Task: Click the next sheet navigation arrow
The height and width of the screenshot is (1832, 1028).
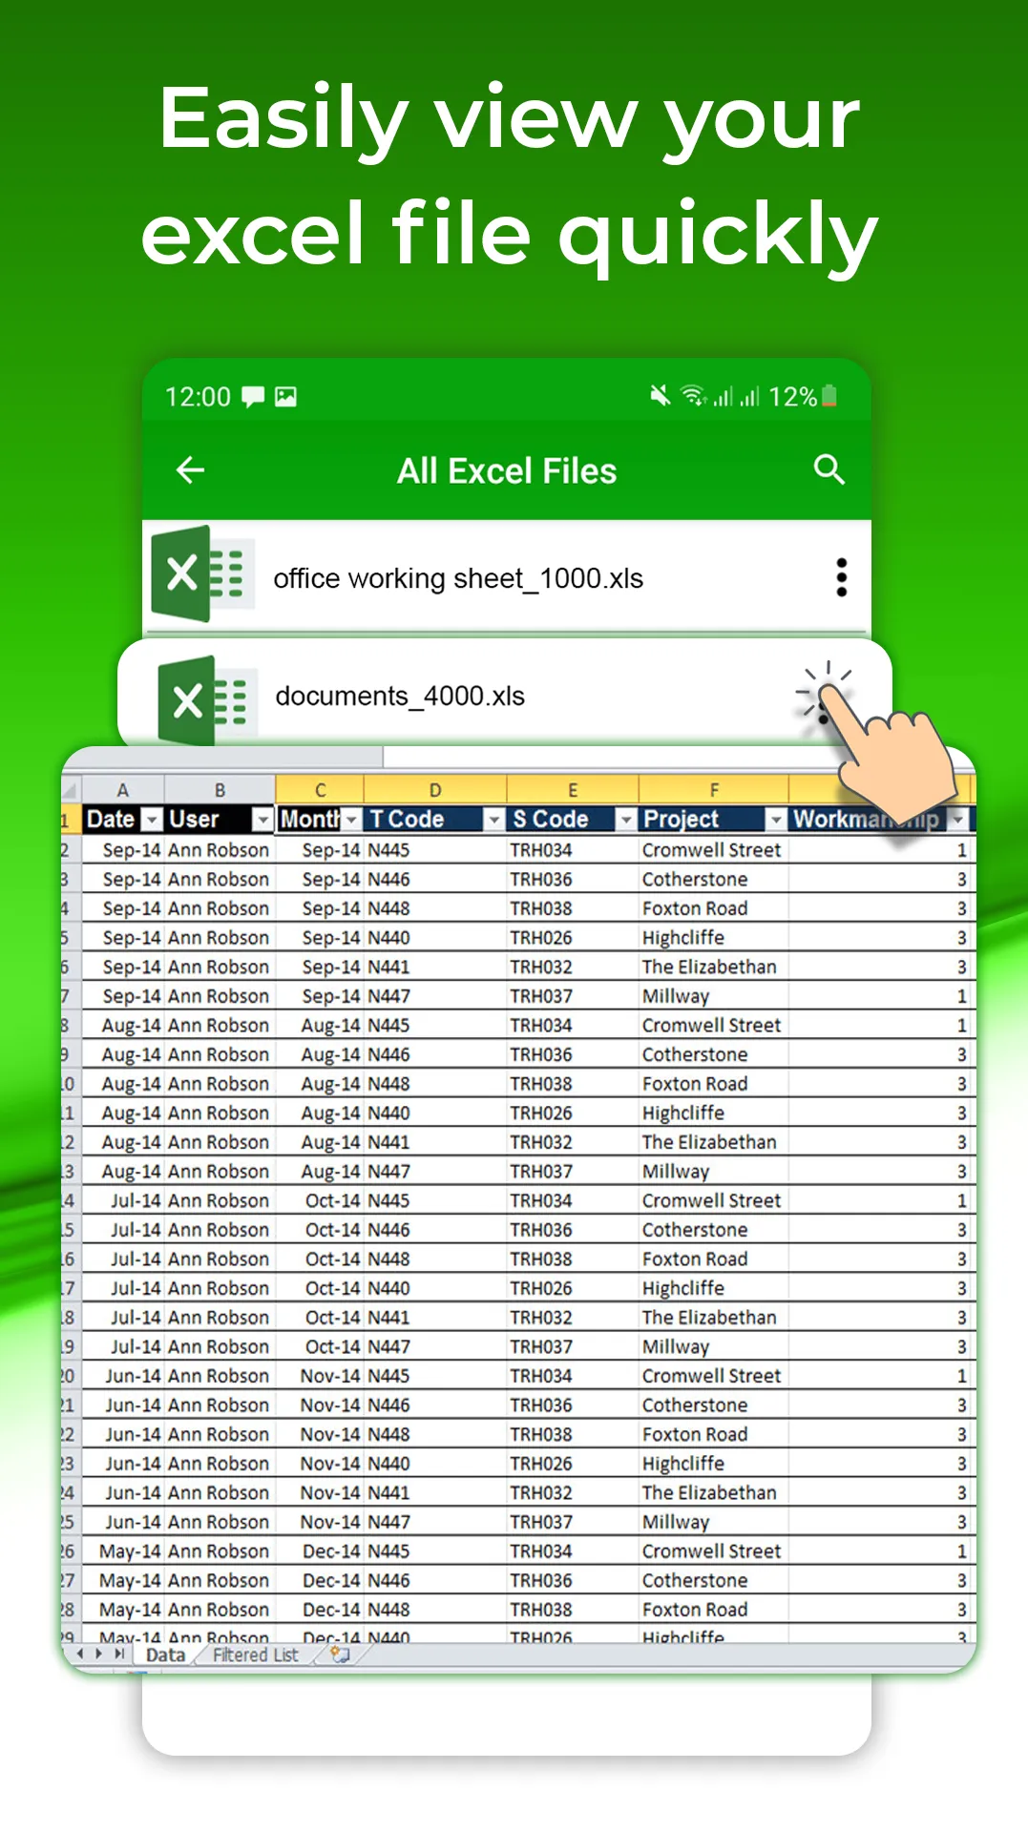Action: 98,1654
